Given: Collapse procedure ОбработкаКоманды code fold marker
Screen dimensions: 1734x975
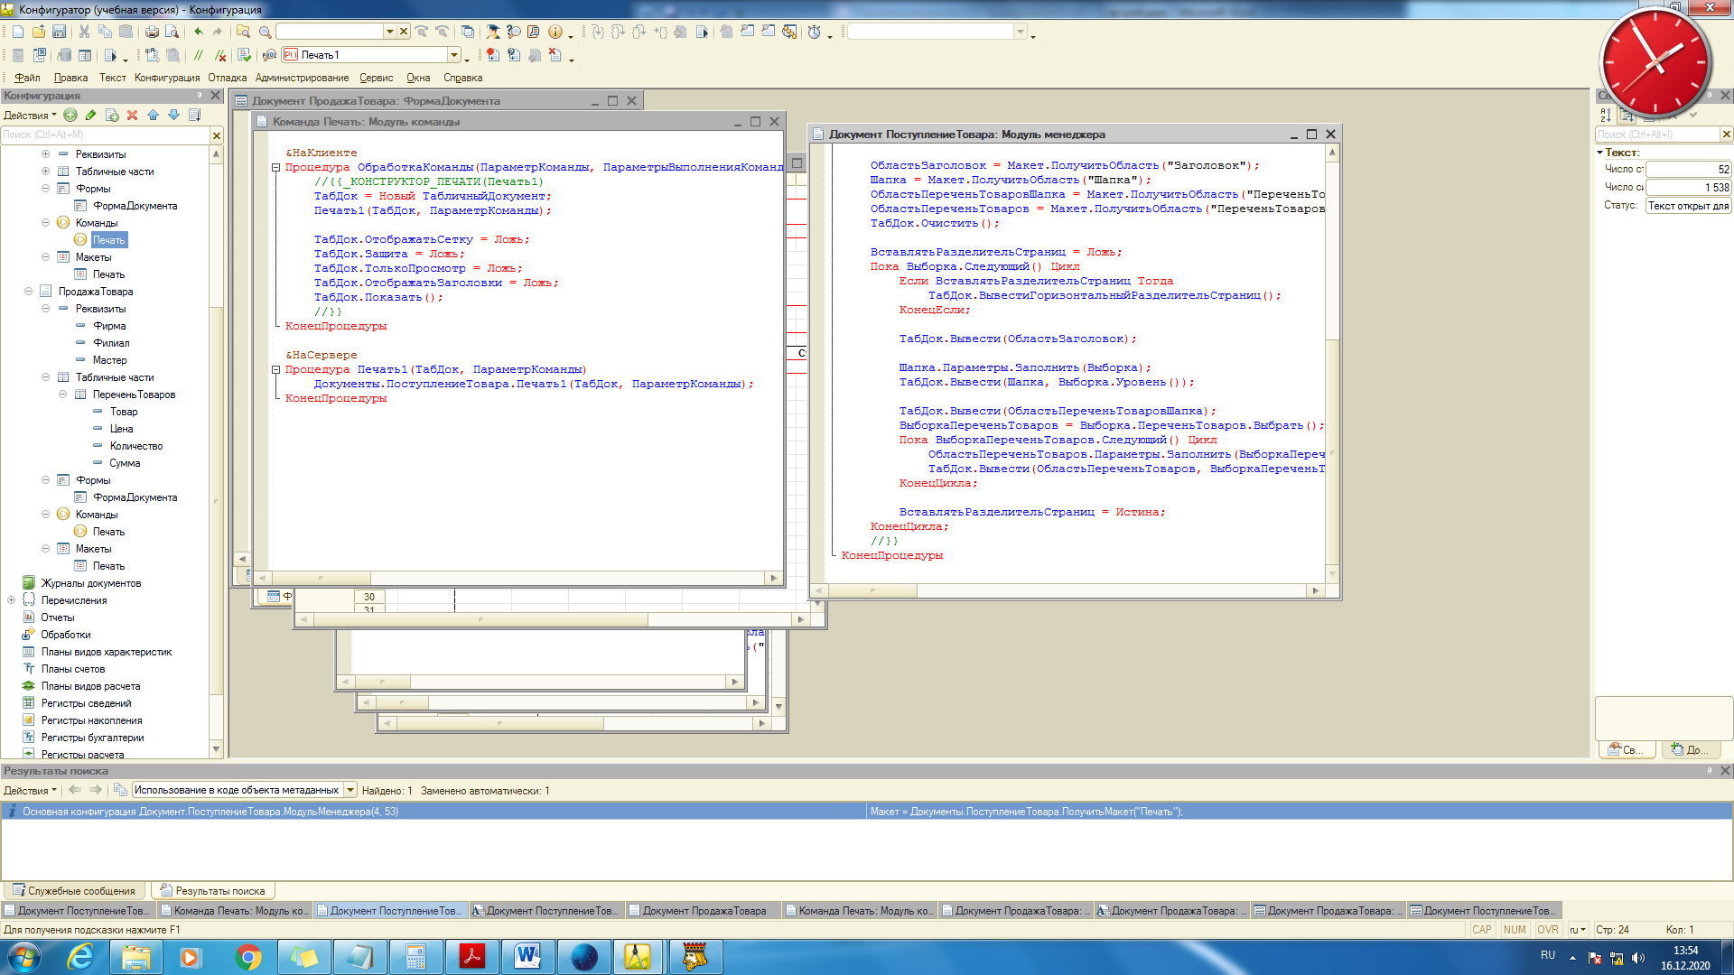Looking at the screenshot, I should (276, 167).
